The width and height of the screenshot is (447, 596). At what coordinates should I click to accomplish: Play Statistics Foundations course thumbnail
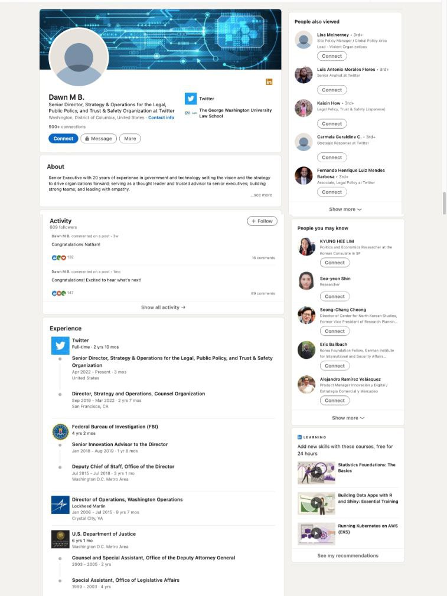[x=316, y=473]
